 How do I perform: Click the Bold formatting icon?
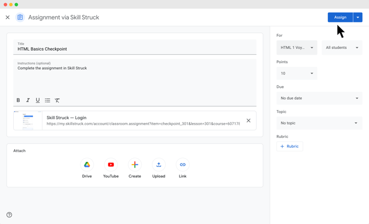(18, 100)
